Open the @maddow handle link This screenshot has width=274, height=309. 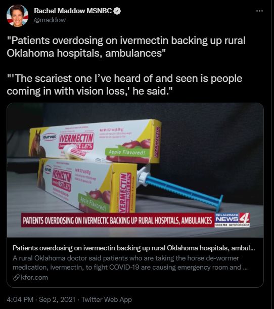pos(50,20)
